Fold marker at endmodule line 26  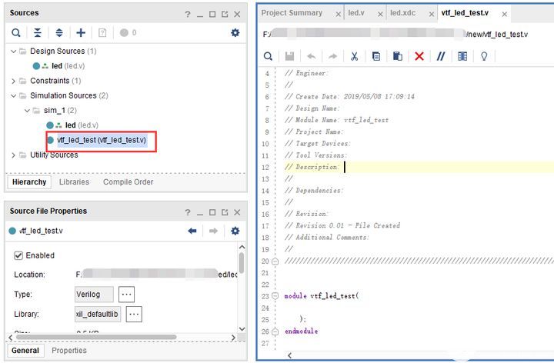click(x=275, y=331)
